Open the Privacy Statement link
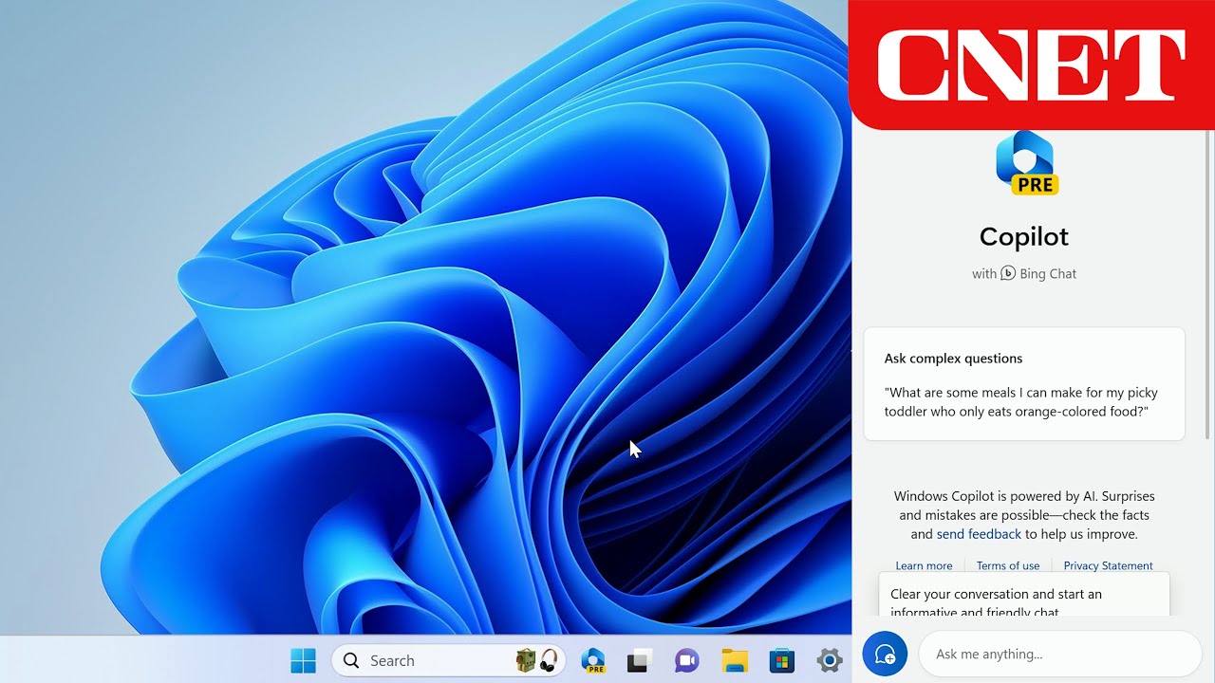This screenshot has width=1215, height=683. pos(1108,565)
